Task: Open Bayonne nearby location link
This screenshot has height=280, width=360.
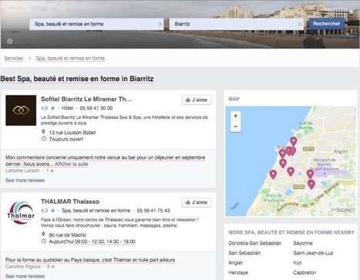Action: pos(303,243)
